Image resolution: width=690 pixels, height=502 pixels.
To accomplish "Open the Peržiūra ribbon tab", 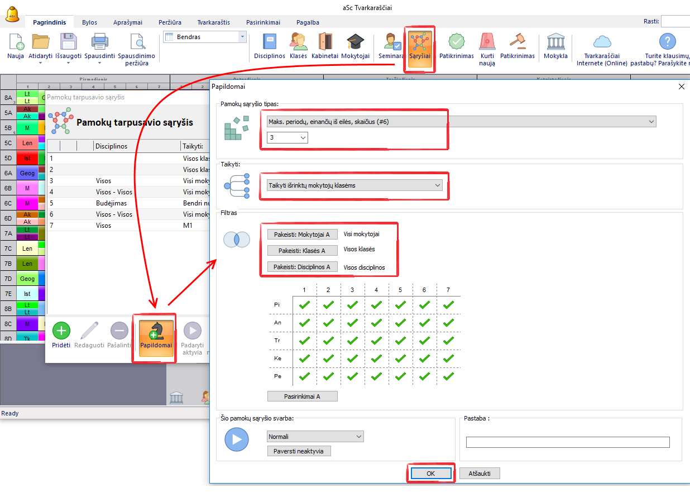I will 170,22.
